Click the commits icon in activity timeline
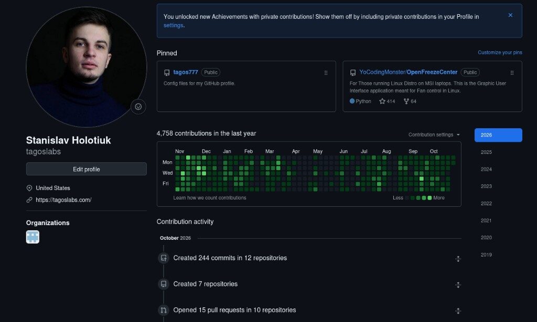The height and width of the screenshot is (322, 537). point(164,258)
